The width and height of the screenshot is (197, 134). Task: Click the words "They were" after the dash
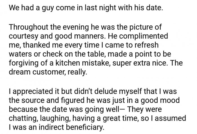pyautogui.click(x=144, y=109)
